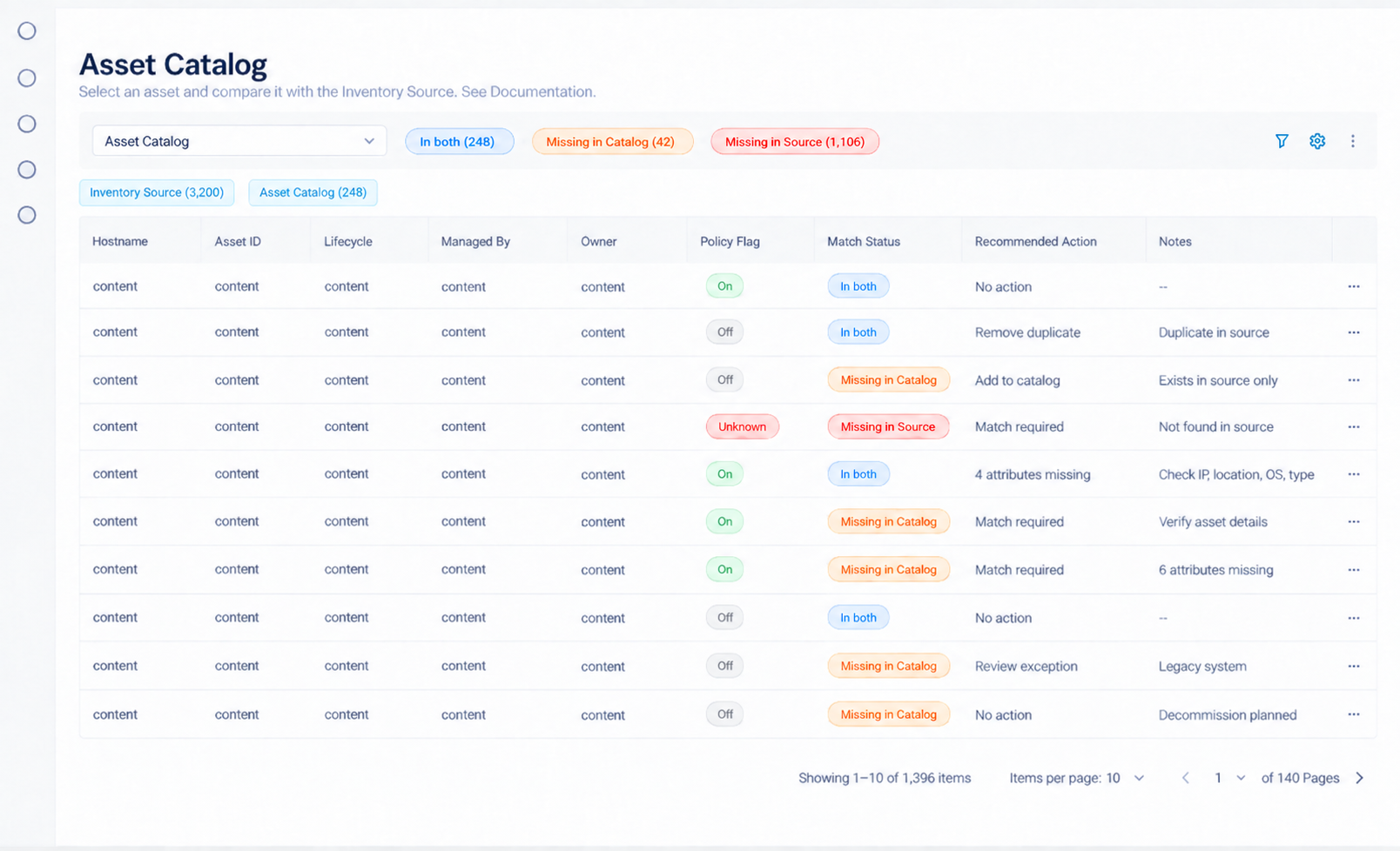This screenshot has width=1400, height=851.
Task: Toggle Missing in Catalog (42) filter chip
Action: point(612,142)
